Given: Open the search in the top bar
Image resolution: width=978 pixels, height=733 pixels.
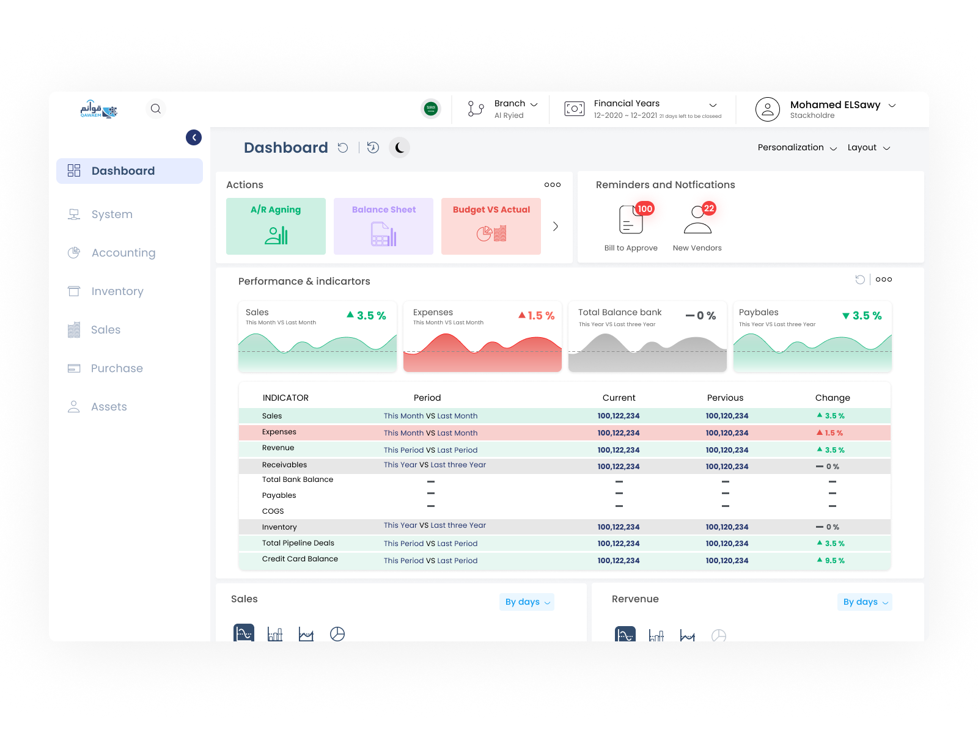Looking at the screenshot, I should (x=156, y=108).
